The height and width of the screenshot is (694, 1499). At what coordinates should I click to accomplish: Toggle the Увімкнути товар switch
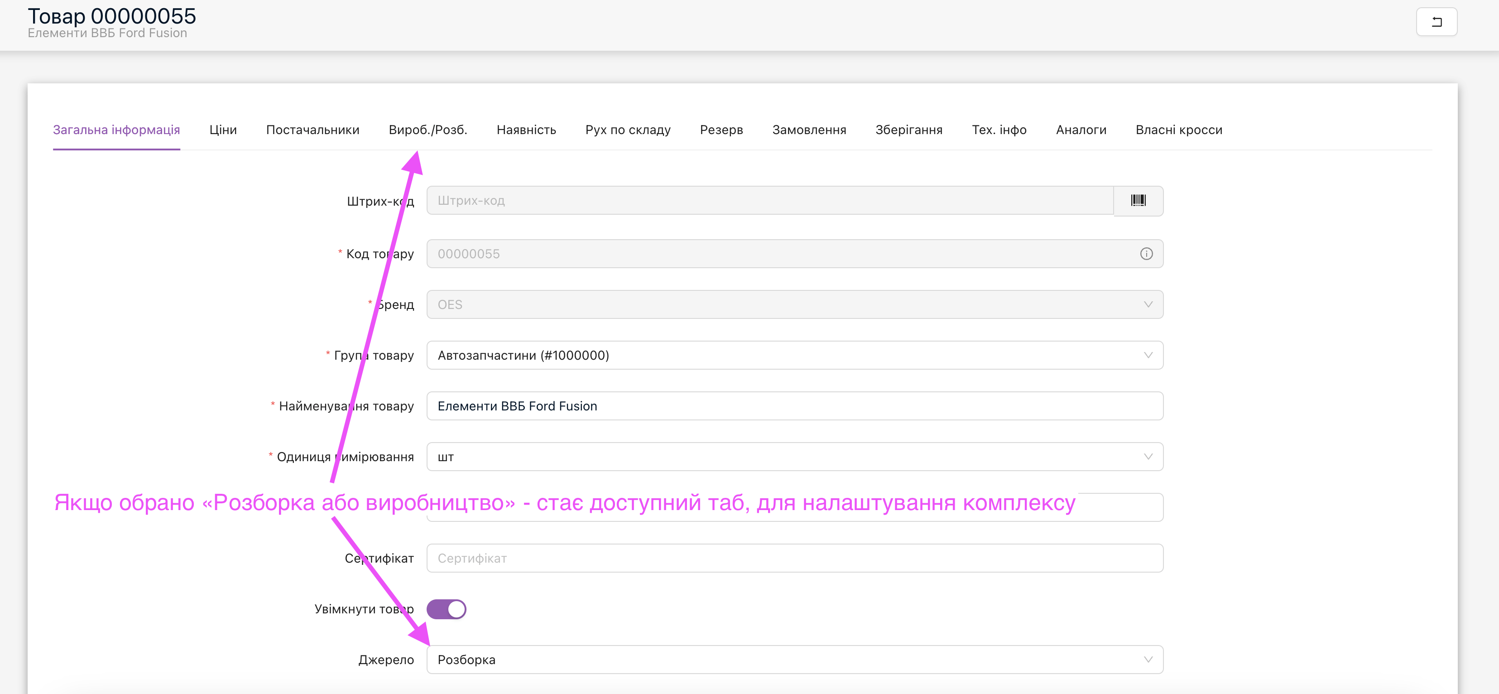(x=447, y=609)
